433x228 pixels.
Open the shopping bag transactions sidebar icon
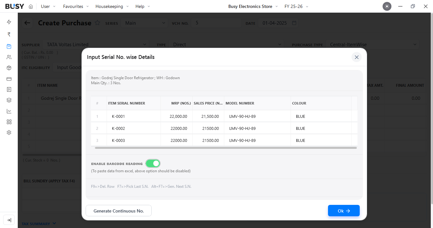(9, 46)
